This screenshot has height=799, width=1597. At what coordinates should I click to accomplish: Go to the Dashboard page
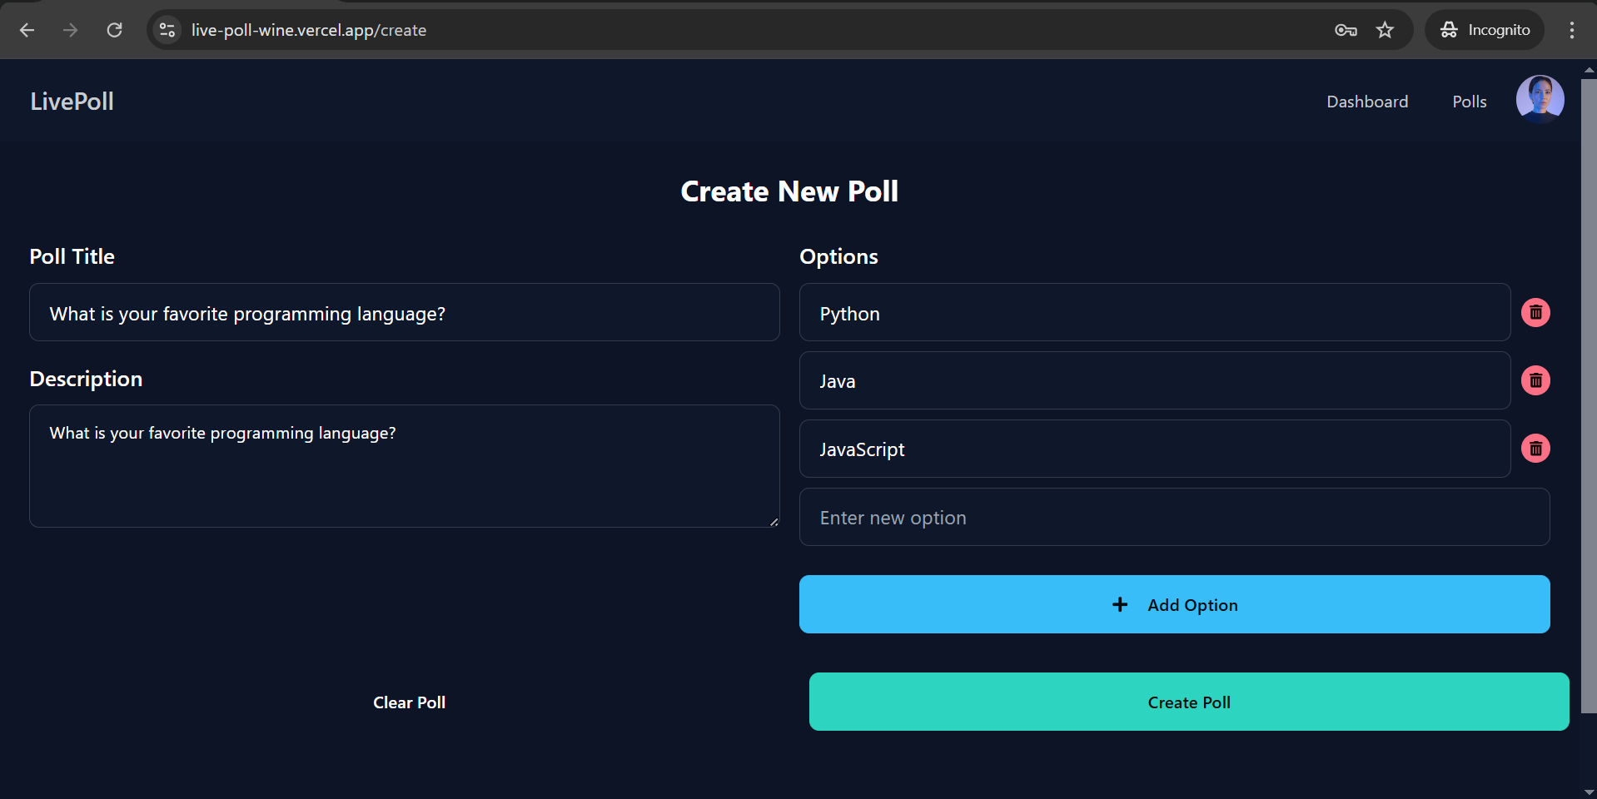[x=1367, y=102]
